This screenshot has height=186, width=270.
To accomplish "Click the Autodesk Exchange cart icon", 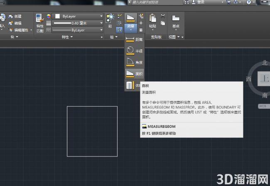I will coord(229,2).
